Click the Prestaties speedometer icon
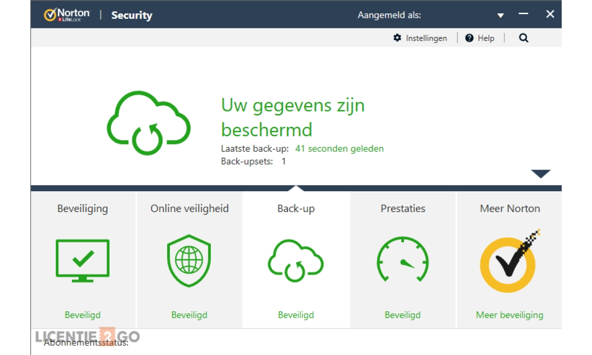The height and width of the screenshot is (355, 592). point(403,260)
